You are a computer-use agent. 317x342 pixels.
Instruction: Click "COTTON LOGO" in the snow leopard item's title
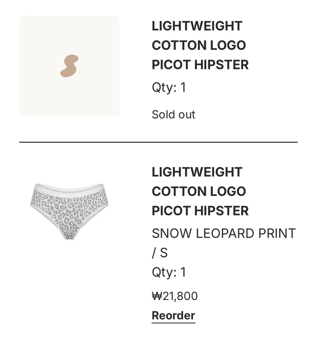pyautogui.click(x=199, y=191)
